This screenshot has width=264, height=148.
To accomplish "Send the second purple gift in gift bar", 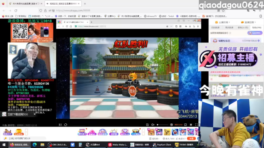I will coord(159,132).
